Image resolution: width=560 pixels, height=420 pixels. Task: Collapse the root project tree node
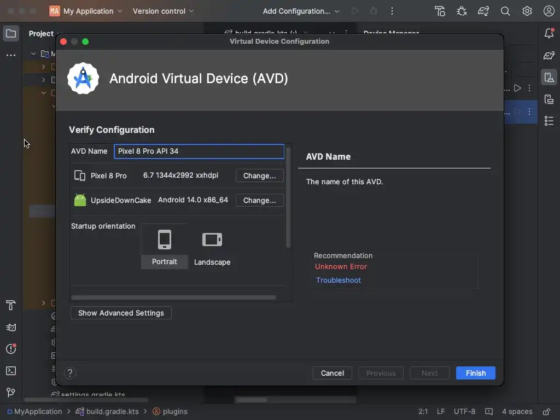pos(33,54)
